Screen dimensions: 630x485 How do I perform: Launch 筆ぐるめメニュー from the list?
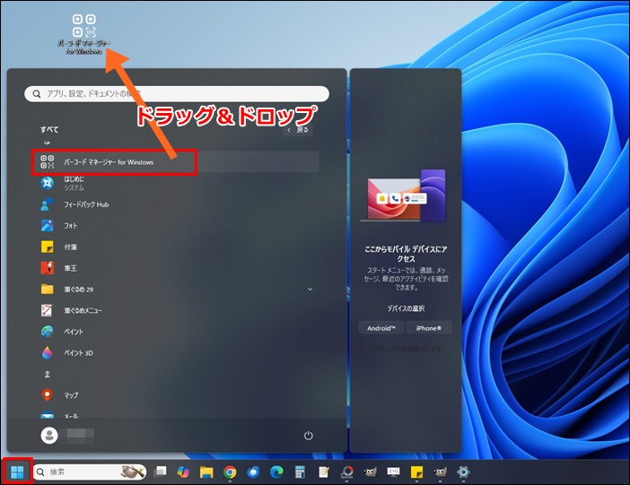coord(176,311)
